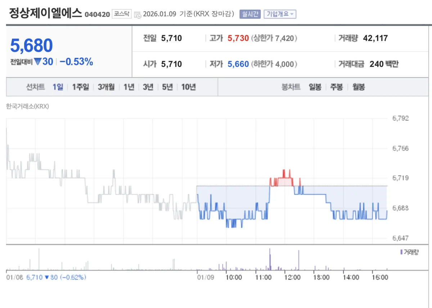The width and height of the screenshot is (432, 308).
Task: Click the purple 거래량 legend marker
Action: [401, 252]
